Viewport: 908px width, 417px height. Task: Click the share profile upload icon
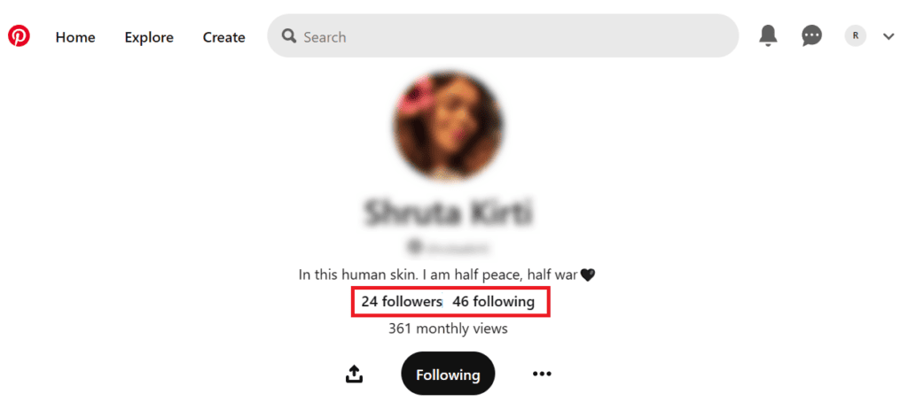[x=354, y=374]
